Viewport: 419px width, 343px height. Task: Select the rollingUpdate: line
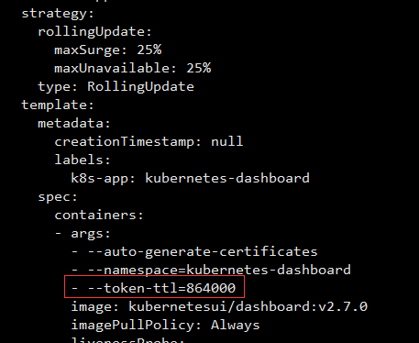(x=94, y=32)
